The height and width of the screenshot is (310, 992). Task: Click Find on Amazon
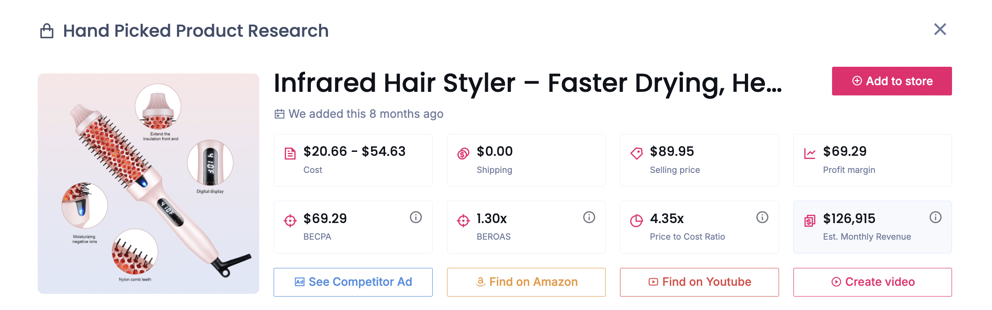pos(526,282)
